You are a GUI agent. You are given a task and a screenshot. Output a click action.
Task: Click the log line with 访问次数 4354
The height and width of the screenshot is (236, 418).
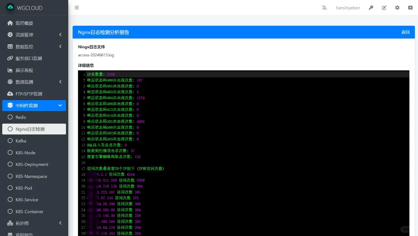pos(111,174)
